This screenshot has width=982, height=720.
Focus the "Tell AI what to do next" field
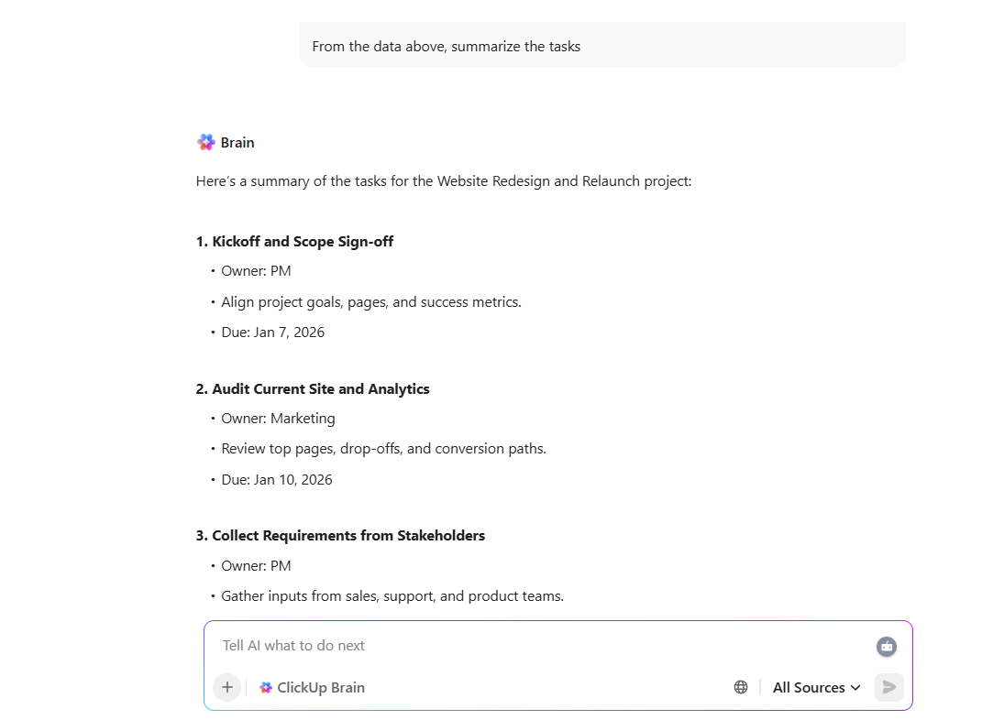click(x=541, y=646)
